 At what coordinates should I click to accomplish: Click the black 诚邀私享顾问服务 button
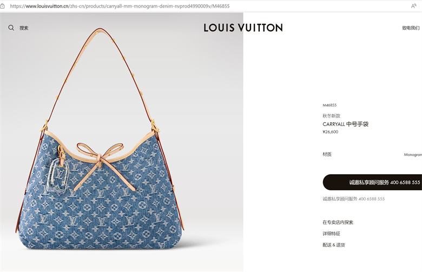tap(372, 182)
